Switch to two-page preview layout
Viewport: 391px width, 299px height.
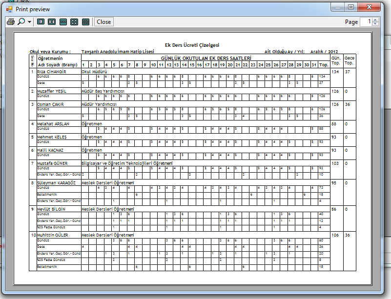click(52, 22)
